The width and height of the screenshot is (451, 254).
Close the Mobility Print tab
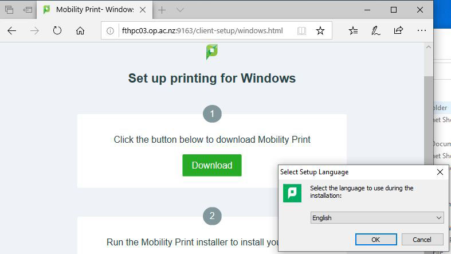click(143, 10)
